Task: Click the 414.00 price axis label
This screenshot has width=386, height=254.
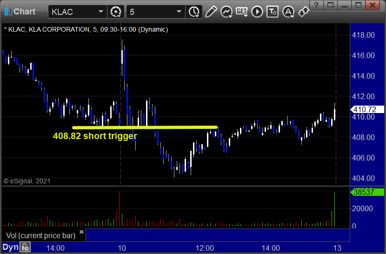Action: [363, 76]
